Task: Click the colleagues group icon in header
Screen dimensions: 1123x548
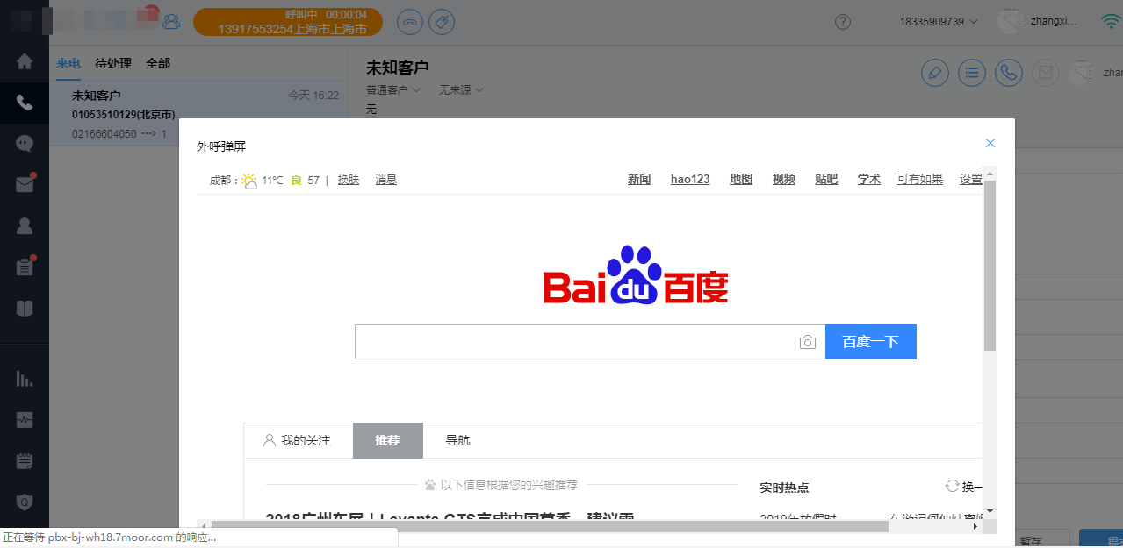Action: point(171,22)
